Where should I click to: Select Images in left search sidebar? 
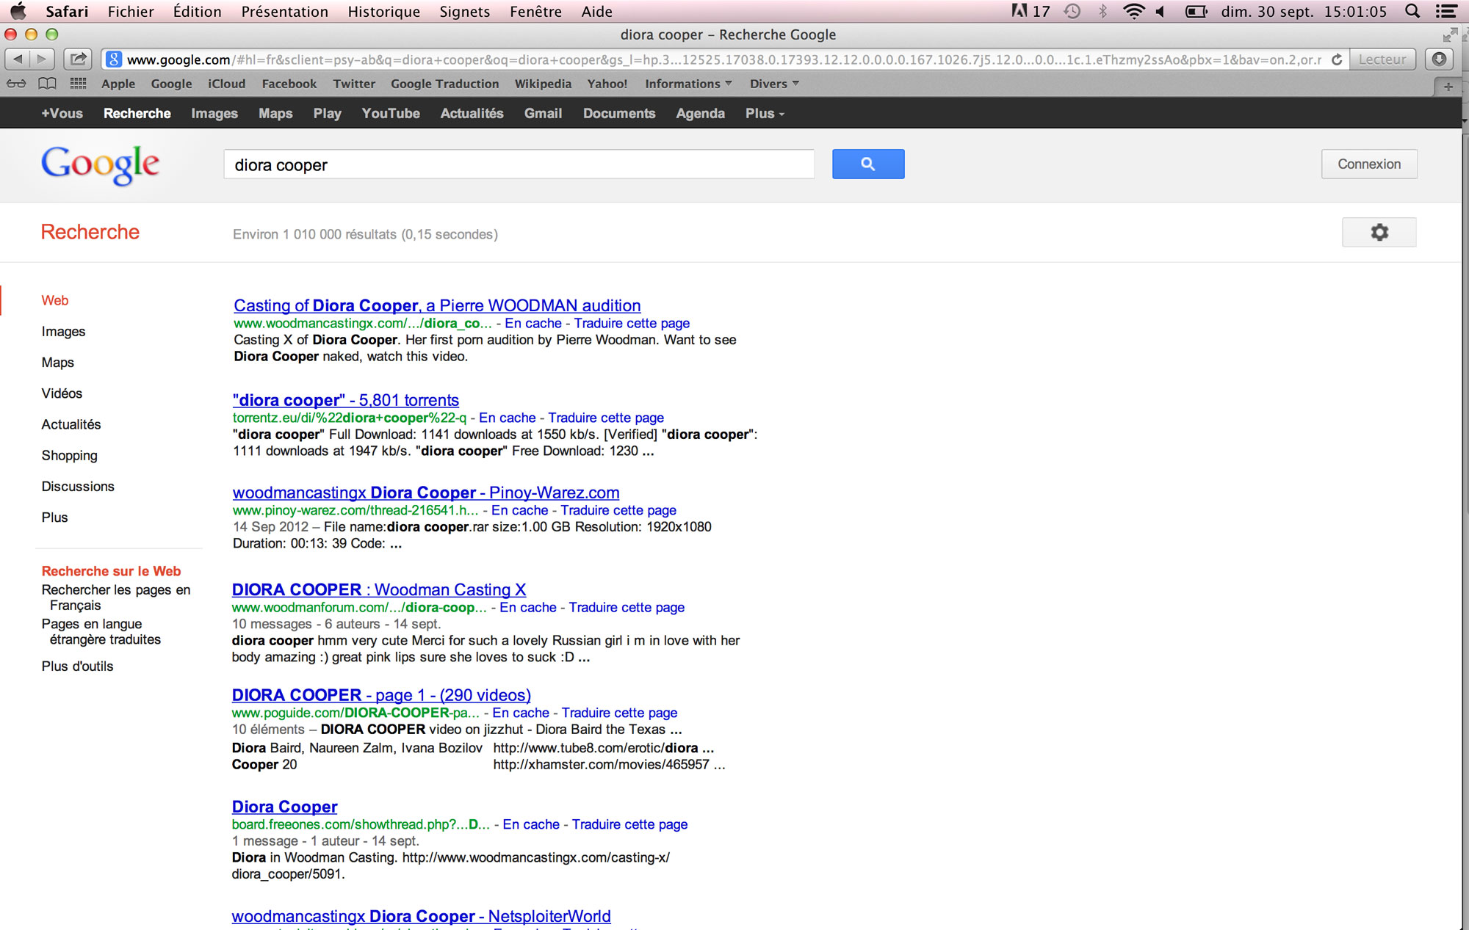pyautogui.click(x=63, y=332)
